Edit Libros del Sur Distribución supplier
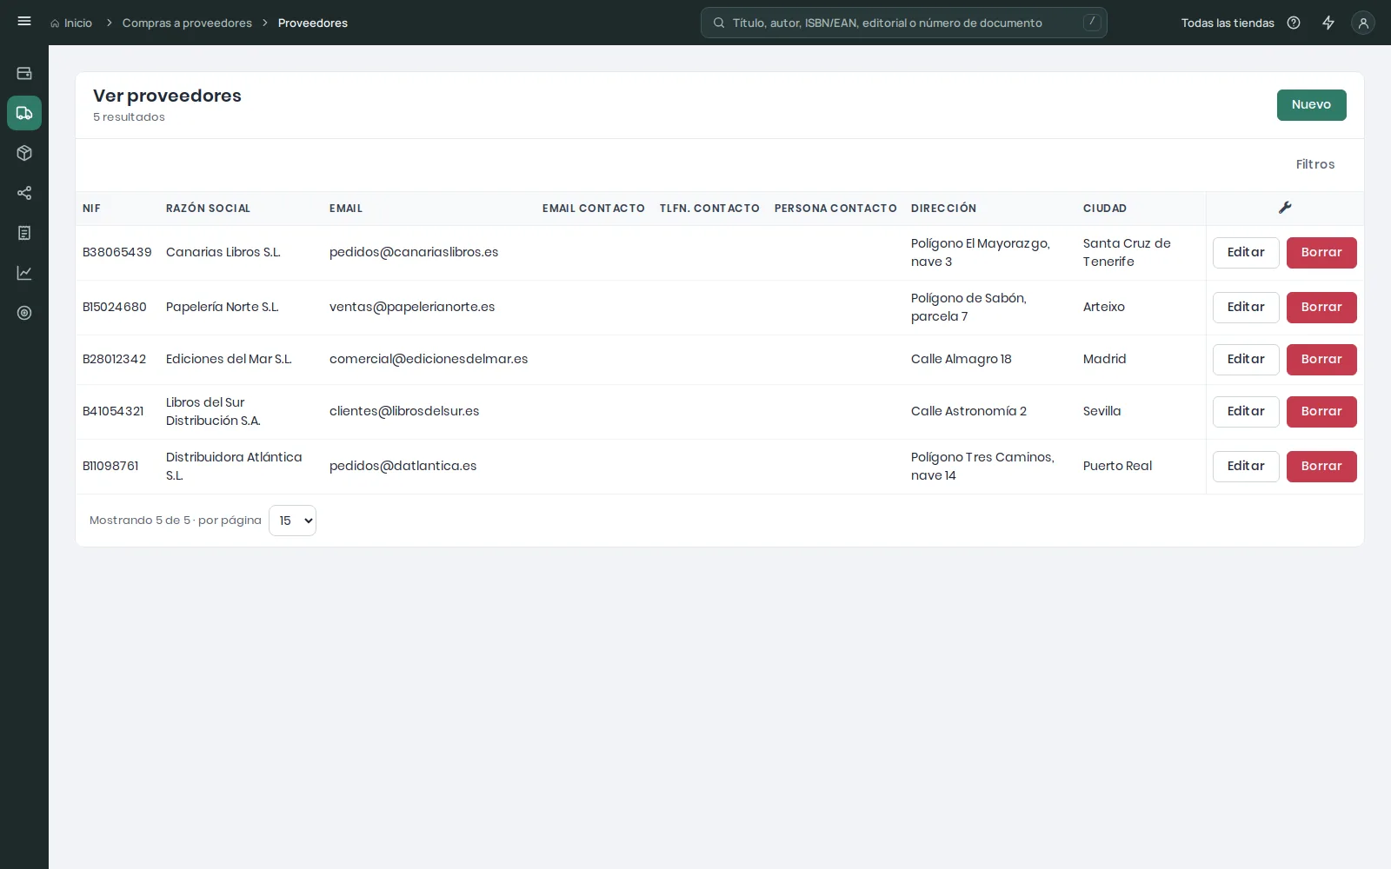The width and height of the screenshot is (1391, 869). (x=1246, y=412)
